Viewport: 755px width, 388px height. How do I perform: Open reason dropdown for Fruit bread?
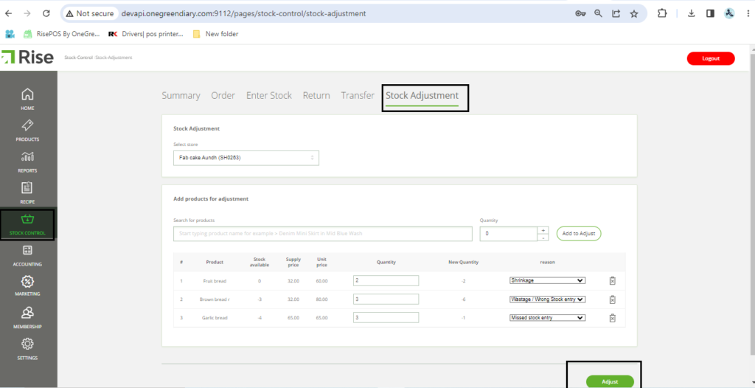click(x=547, y=280)
